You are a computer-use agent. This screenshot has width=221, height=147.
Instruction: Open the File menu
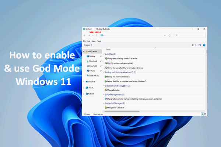tap(84, 41)
